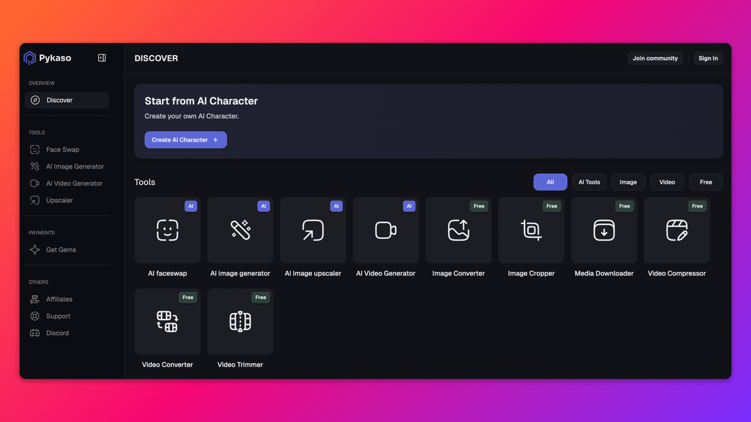Screen dimensions: 751x422
Task: Show only Image tools filter
Action: pyautogui.click(x=628, y=182)
